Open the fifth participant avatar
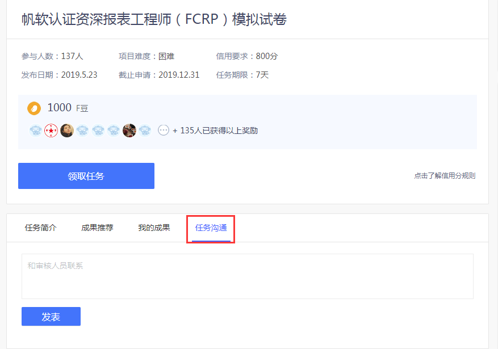The width and height of the screenshot is (498, 349). tap(98, 131)
